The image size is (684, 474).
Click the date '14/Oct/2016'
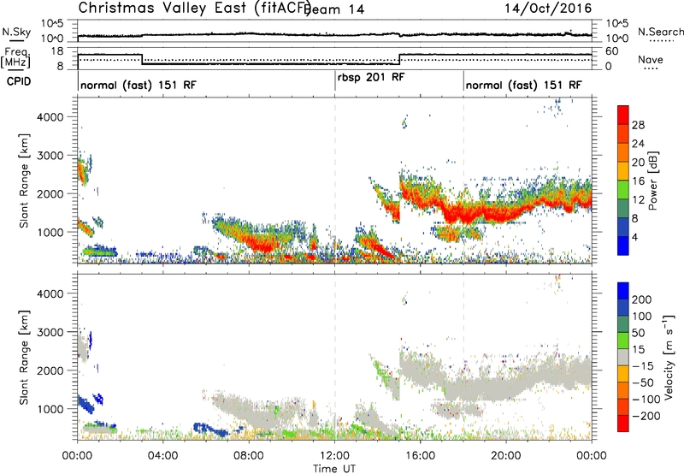(548, 9)
